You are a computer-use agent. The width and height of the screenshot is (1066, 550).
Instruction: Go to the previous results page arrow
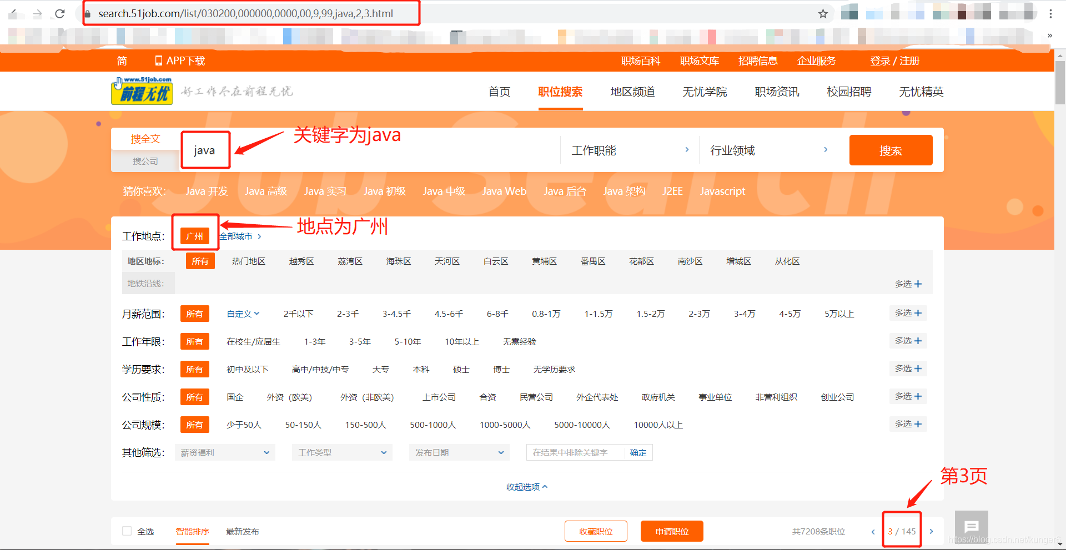click(873, 532)
